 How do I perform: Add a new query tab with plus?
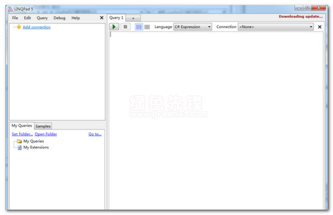[133, 18]
